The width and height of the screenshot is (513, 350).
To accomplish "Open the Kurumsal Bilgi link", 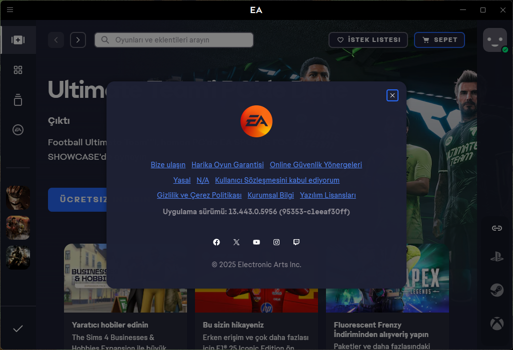I will pos(270,195).
